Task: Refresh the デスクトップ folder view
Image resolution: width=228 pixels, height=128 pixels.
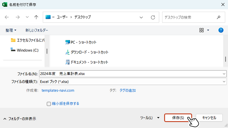Action: (x=153, y=17)
